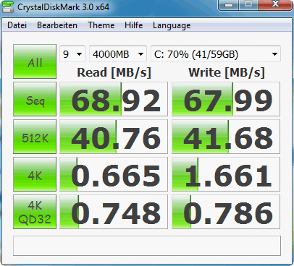Start the 4K random test
This screenshot has width=294, height=266.
35,174
